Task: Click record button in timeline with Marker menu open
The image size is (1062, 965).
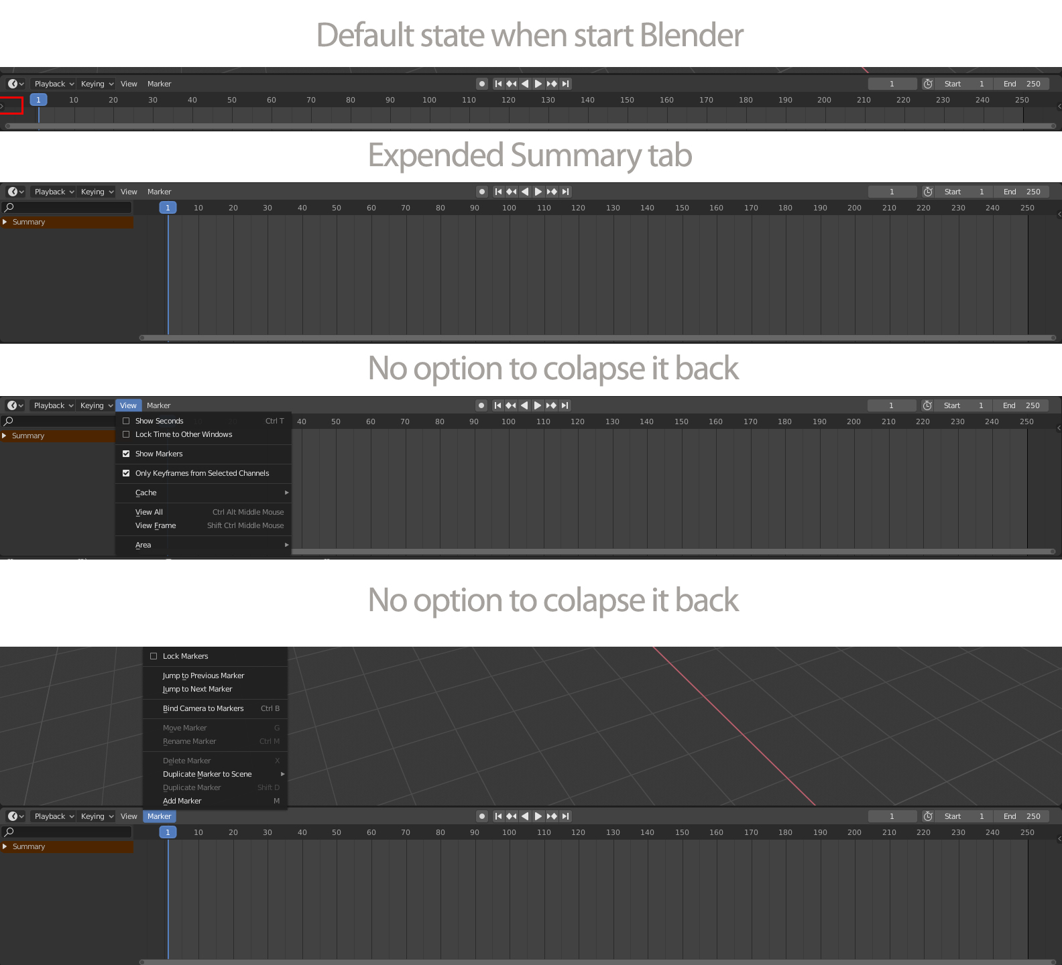Action: (481, 816)
